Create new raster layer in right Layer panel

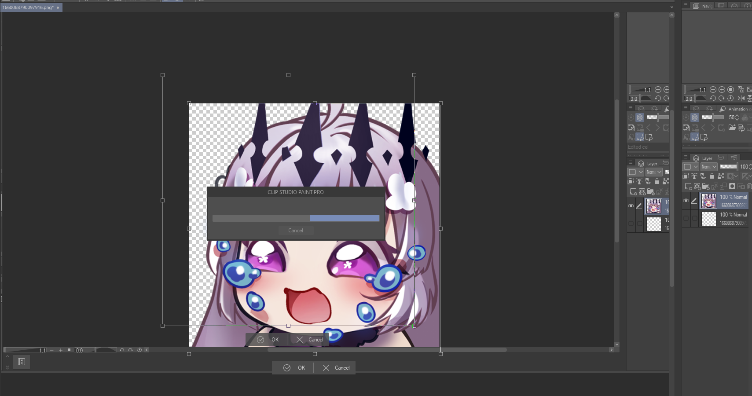tap(688, 187)
